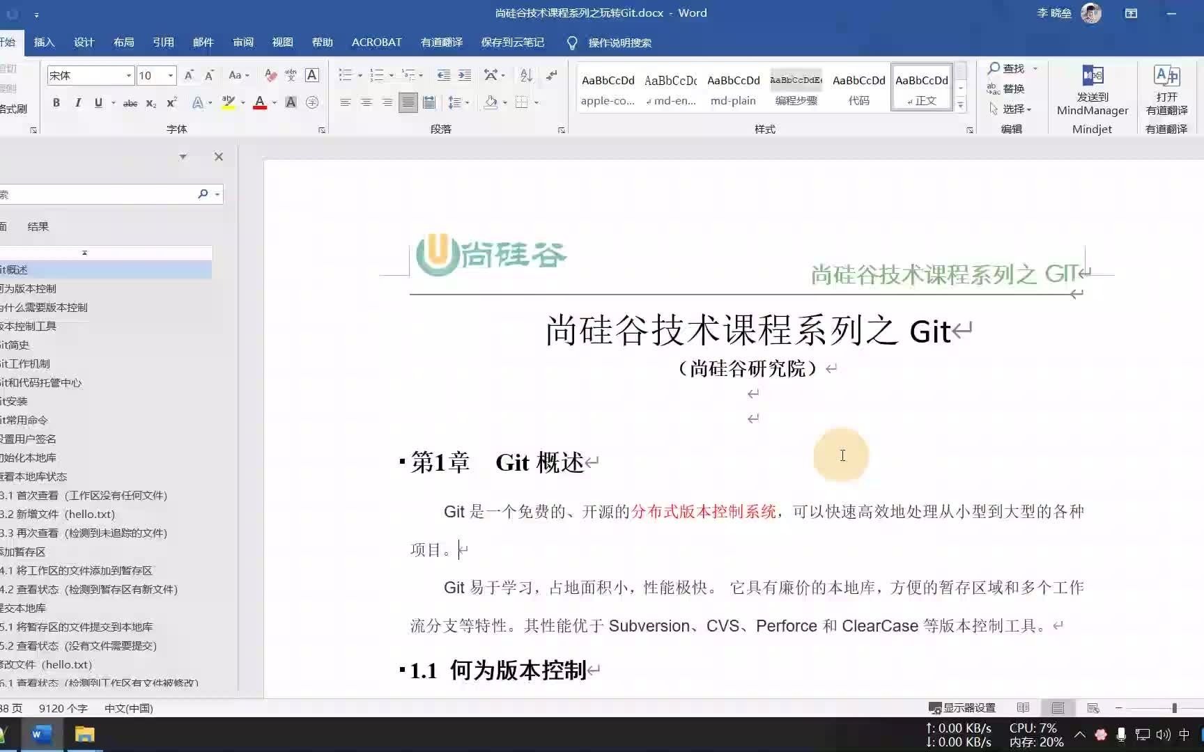The height and width of the screenshot is (752, 1204).
Task: Apply red font color
Action: (x=260, y=103)
